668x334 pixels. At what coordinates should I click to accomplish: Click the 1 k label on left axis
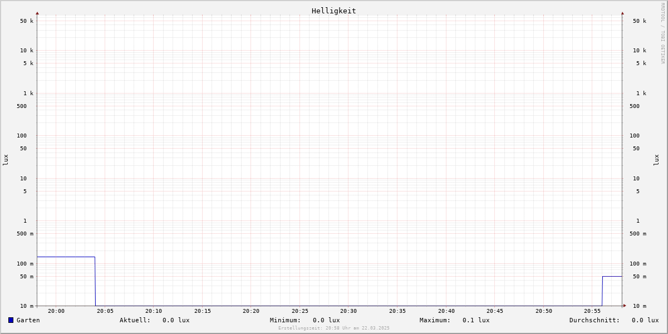[x=28, y=94]
